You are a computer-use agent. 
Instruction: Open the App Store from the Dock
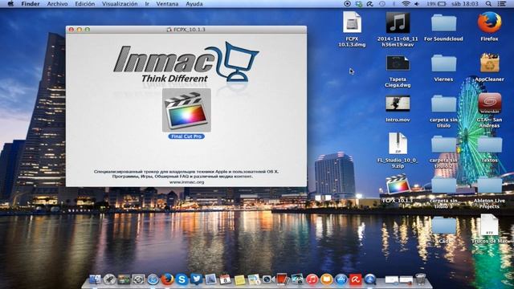pyautogui.click(x=341, y=279)
